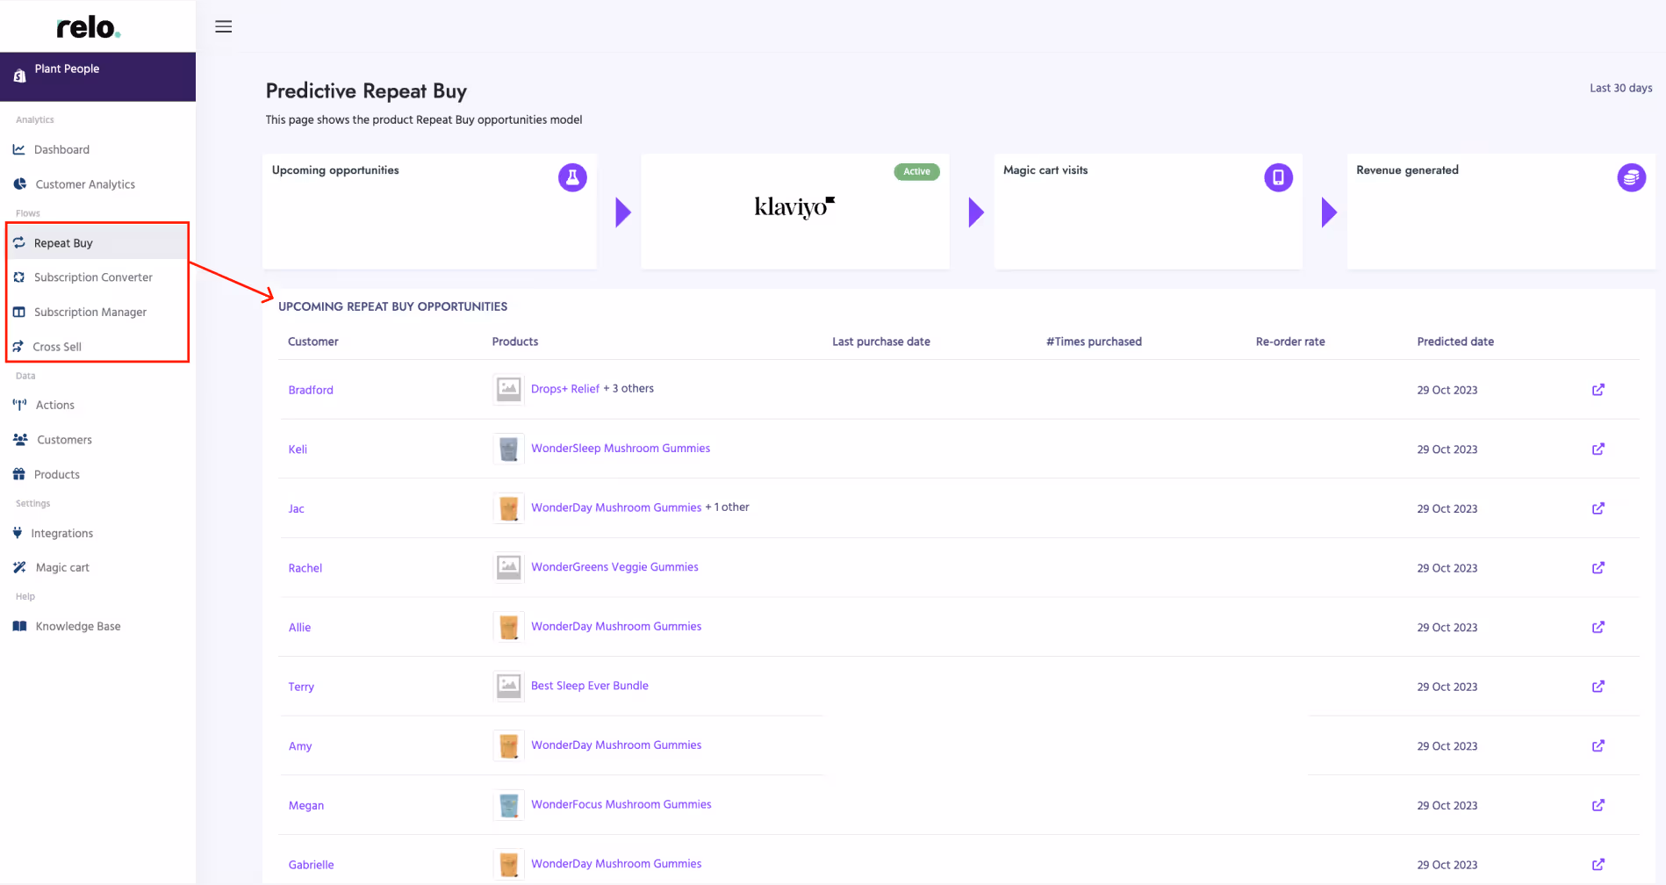Click the coins icon on Revenue generated
Viewport: 1666px width, 885px height.
click(x=1631, y=177)
